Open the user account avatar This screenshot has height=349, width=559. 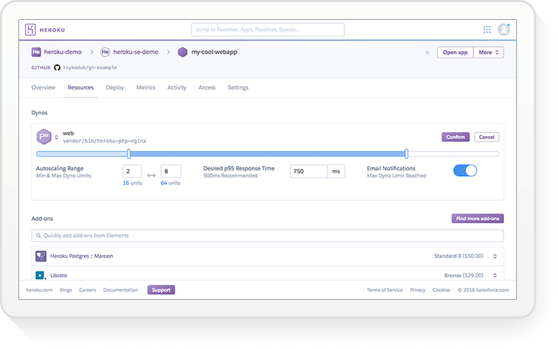[503, 29]
